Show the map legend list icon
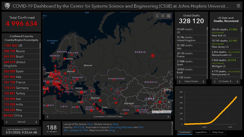The image size is (244, 137). [x=163, y=16]
